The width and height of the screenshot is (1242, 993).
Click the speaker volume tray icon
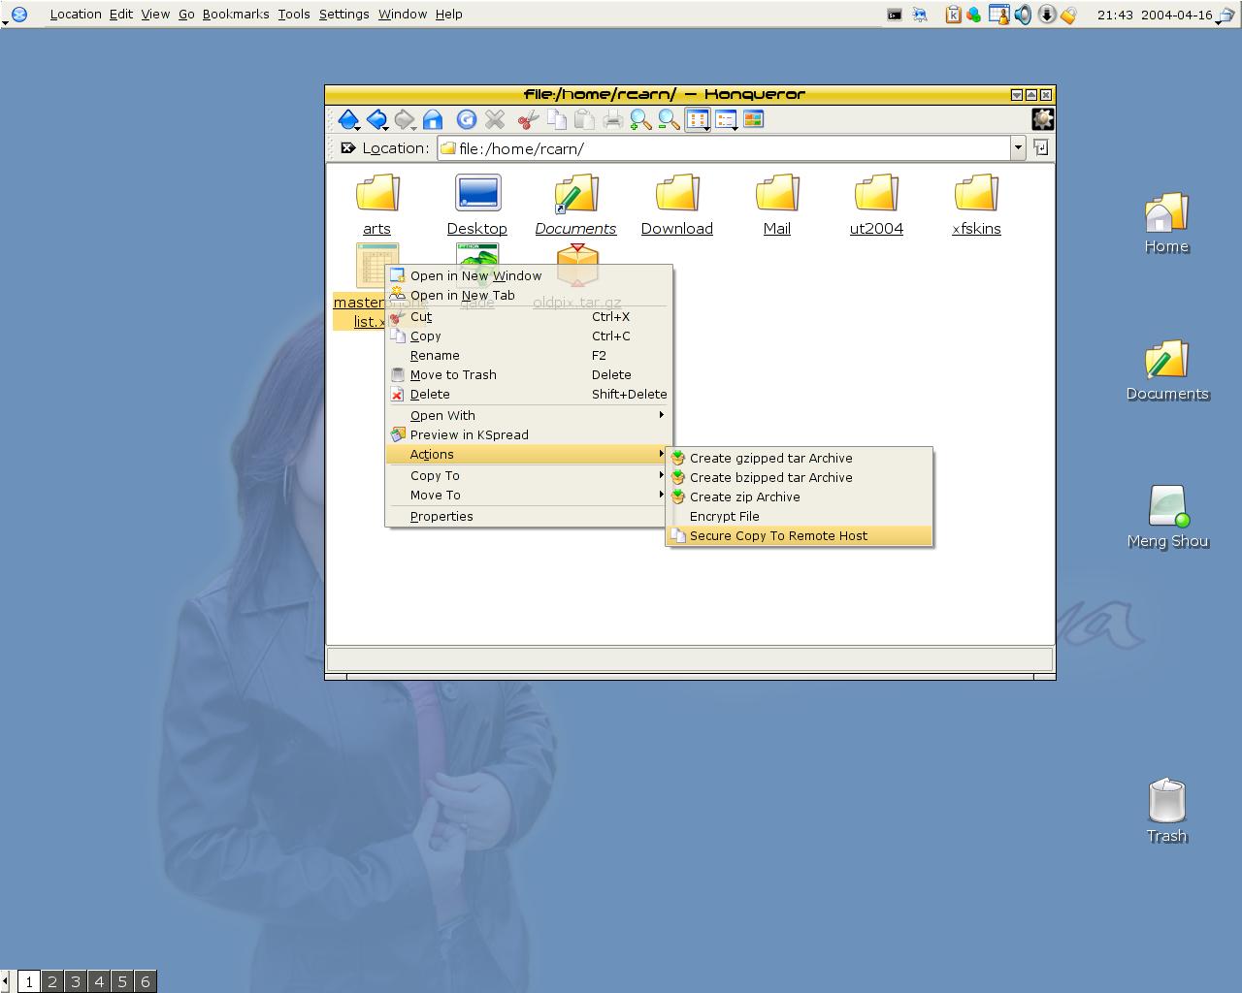(x=1023, y=15)
